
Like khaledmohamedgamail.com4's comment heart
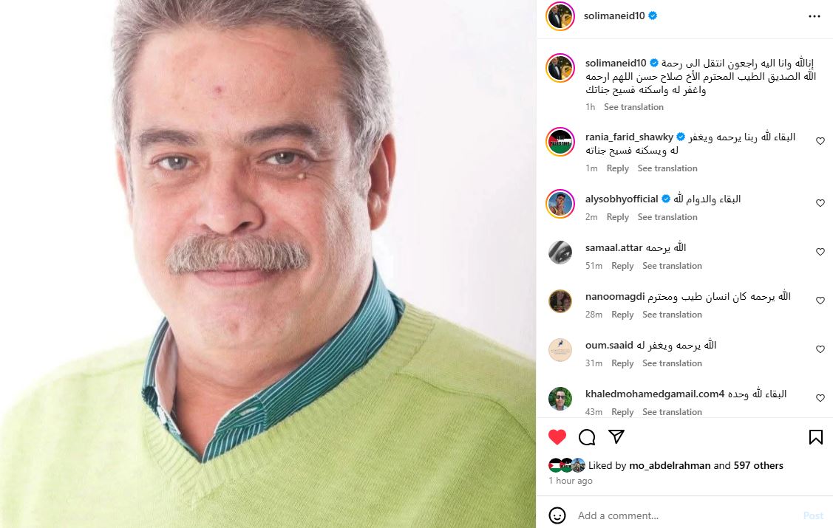[x=820, y=399]
